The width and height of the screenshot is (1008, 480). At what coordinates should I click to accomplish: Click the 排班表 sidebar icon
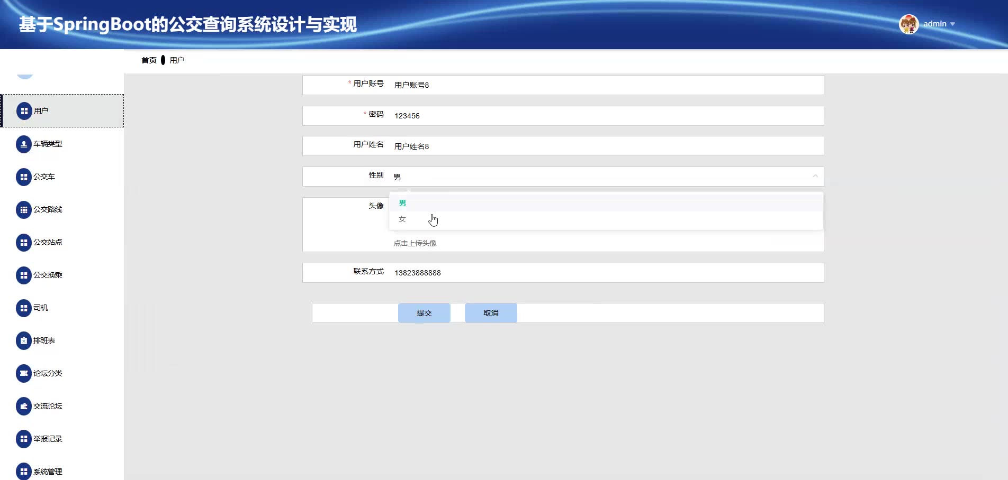point(24,340)
